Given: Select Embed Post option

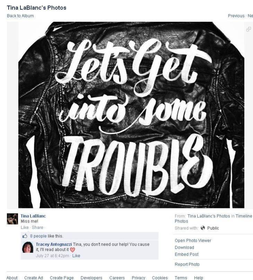Looking at the screenshot, I should 186,254.
